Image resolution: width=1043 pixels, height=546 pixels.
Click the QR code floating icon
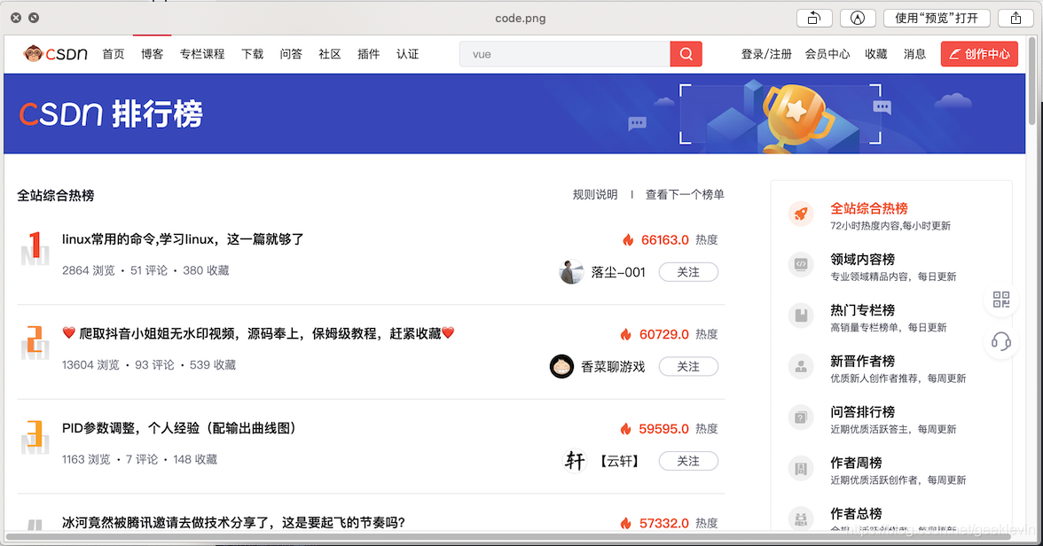click(x=1001, y=300)
